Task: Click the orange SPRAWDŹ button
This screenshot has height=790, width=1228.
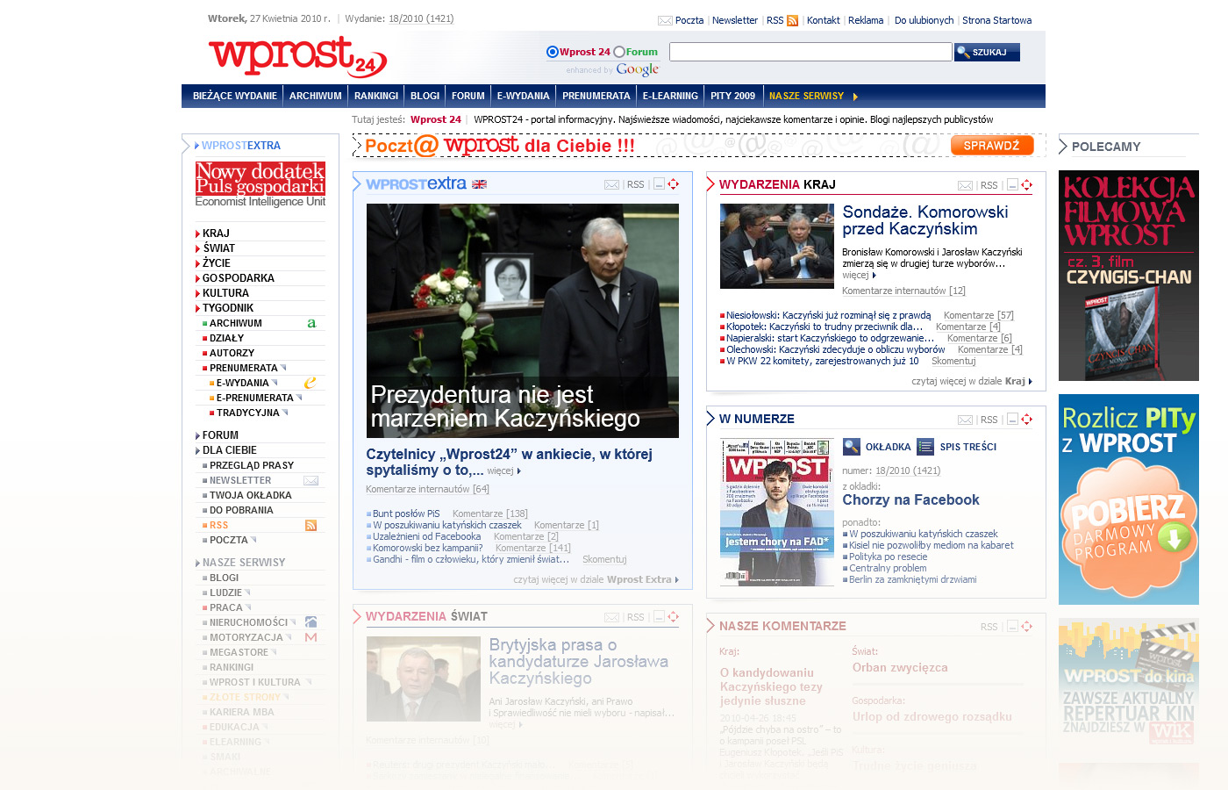Action: (992, 146)
